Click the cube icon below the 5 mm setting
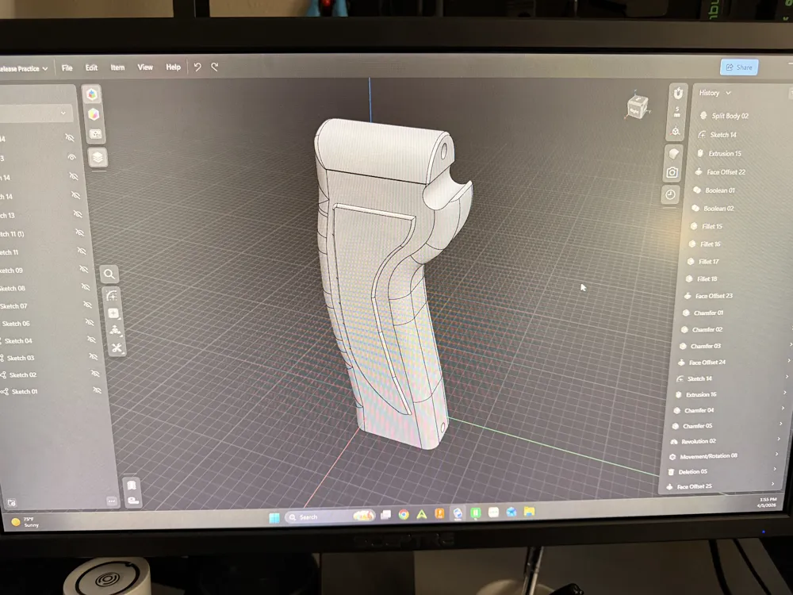 tap(676, 132)
